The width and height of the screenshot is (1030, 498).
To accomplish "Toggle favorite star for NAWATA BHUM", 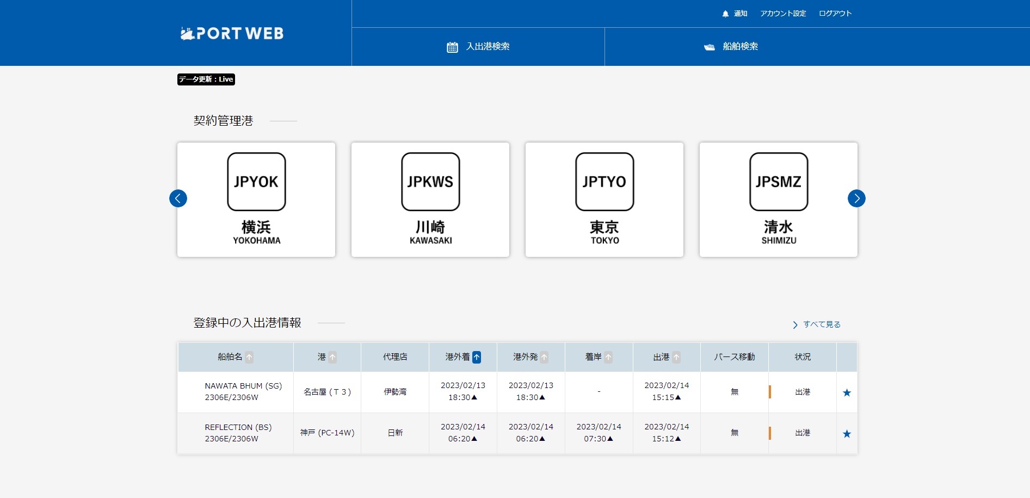I will tap(847, 392).
